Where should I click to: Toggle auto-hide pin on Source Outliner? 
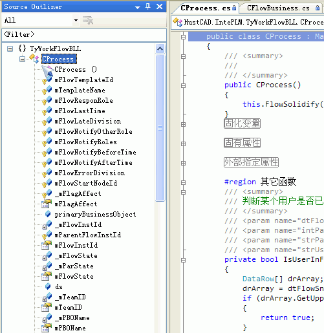(148, 6)
